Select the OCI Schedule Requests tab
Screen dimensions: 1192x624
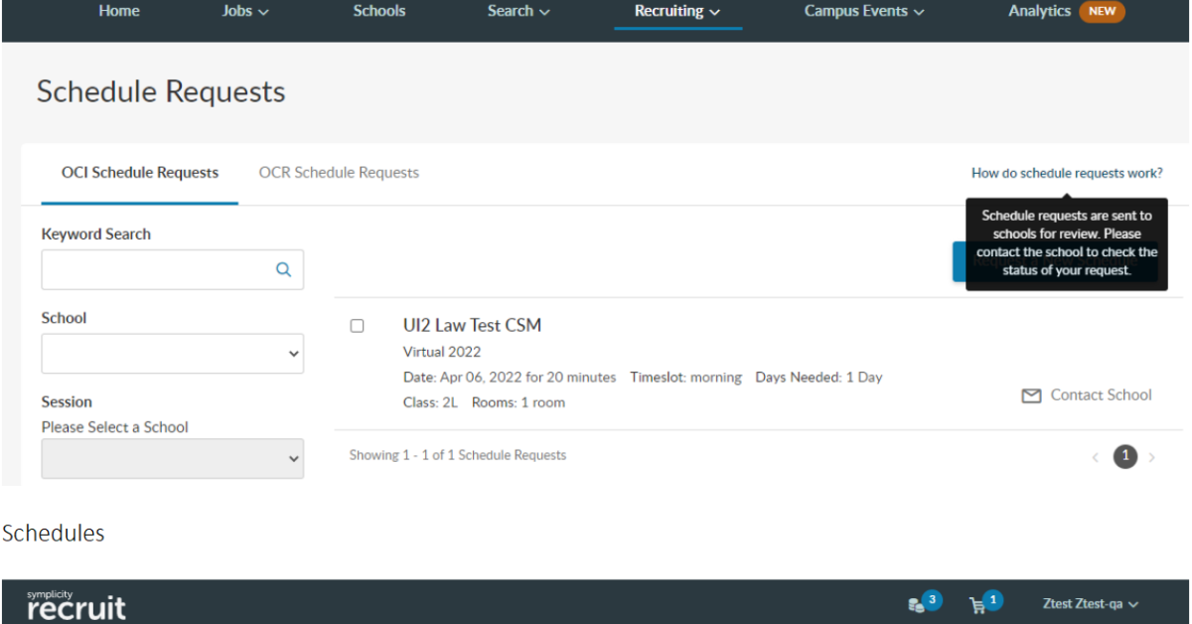pos(139,173)
